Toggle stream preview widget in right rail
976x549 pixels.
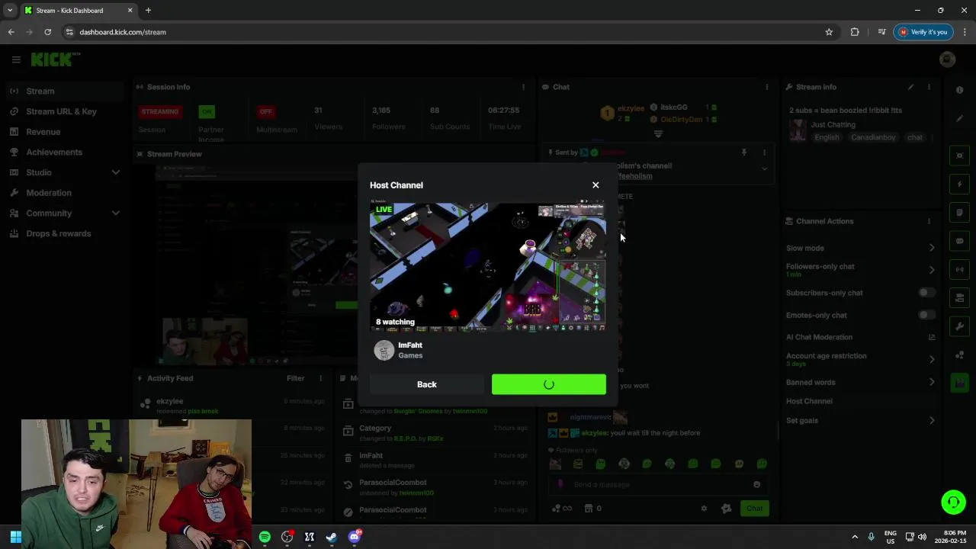pos(959,156)
